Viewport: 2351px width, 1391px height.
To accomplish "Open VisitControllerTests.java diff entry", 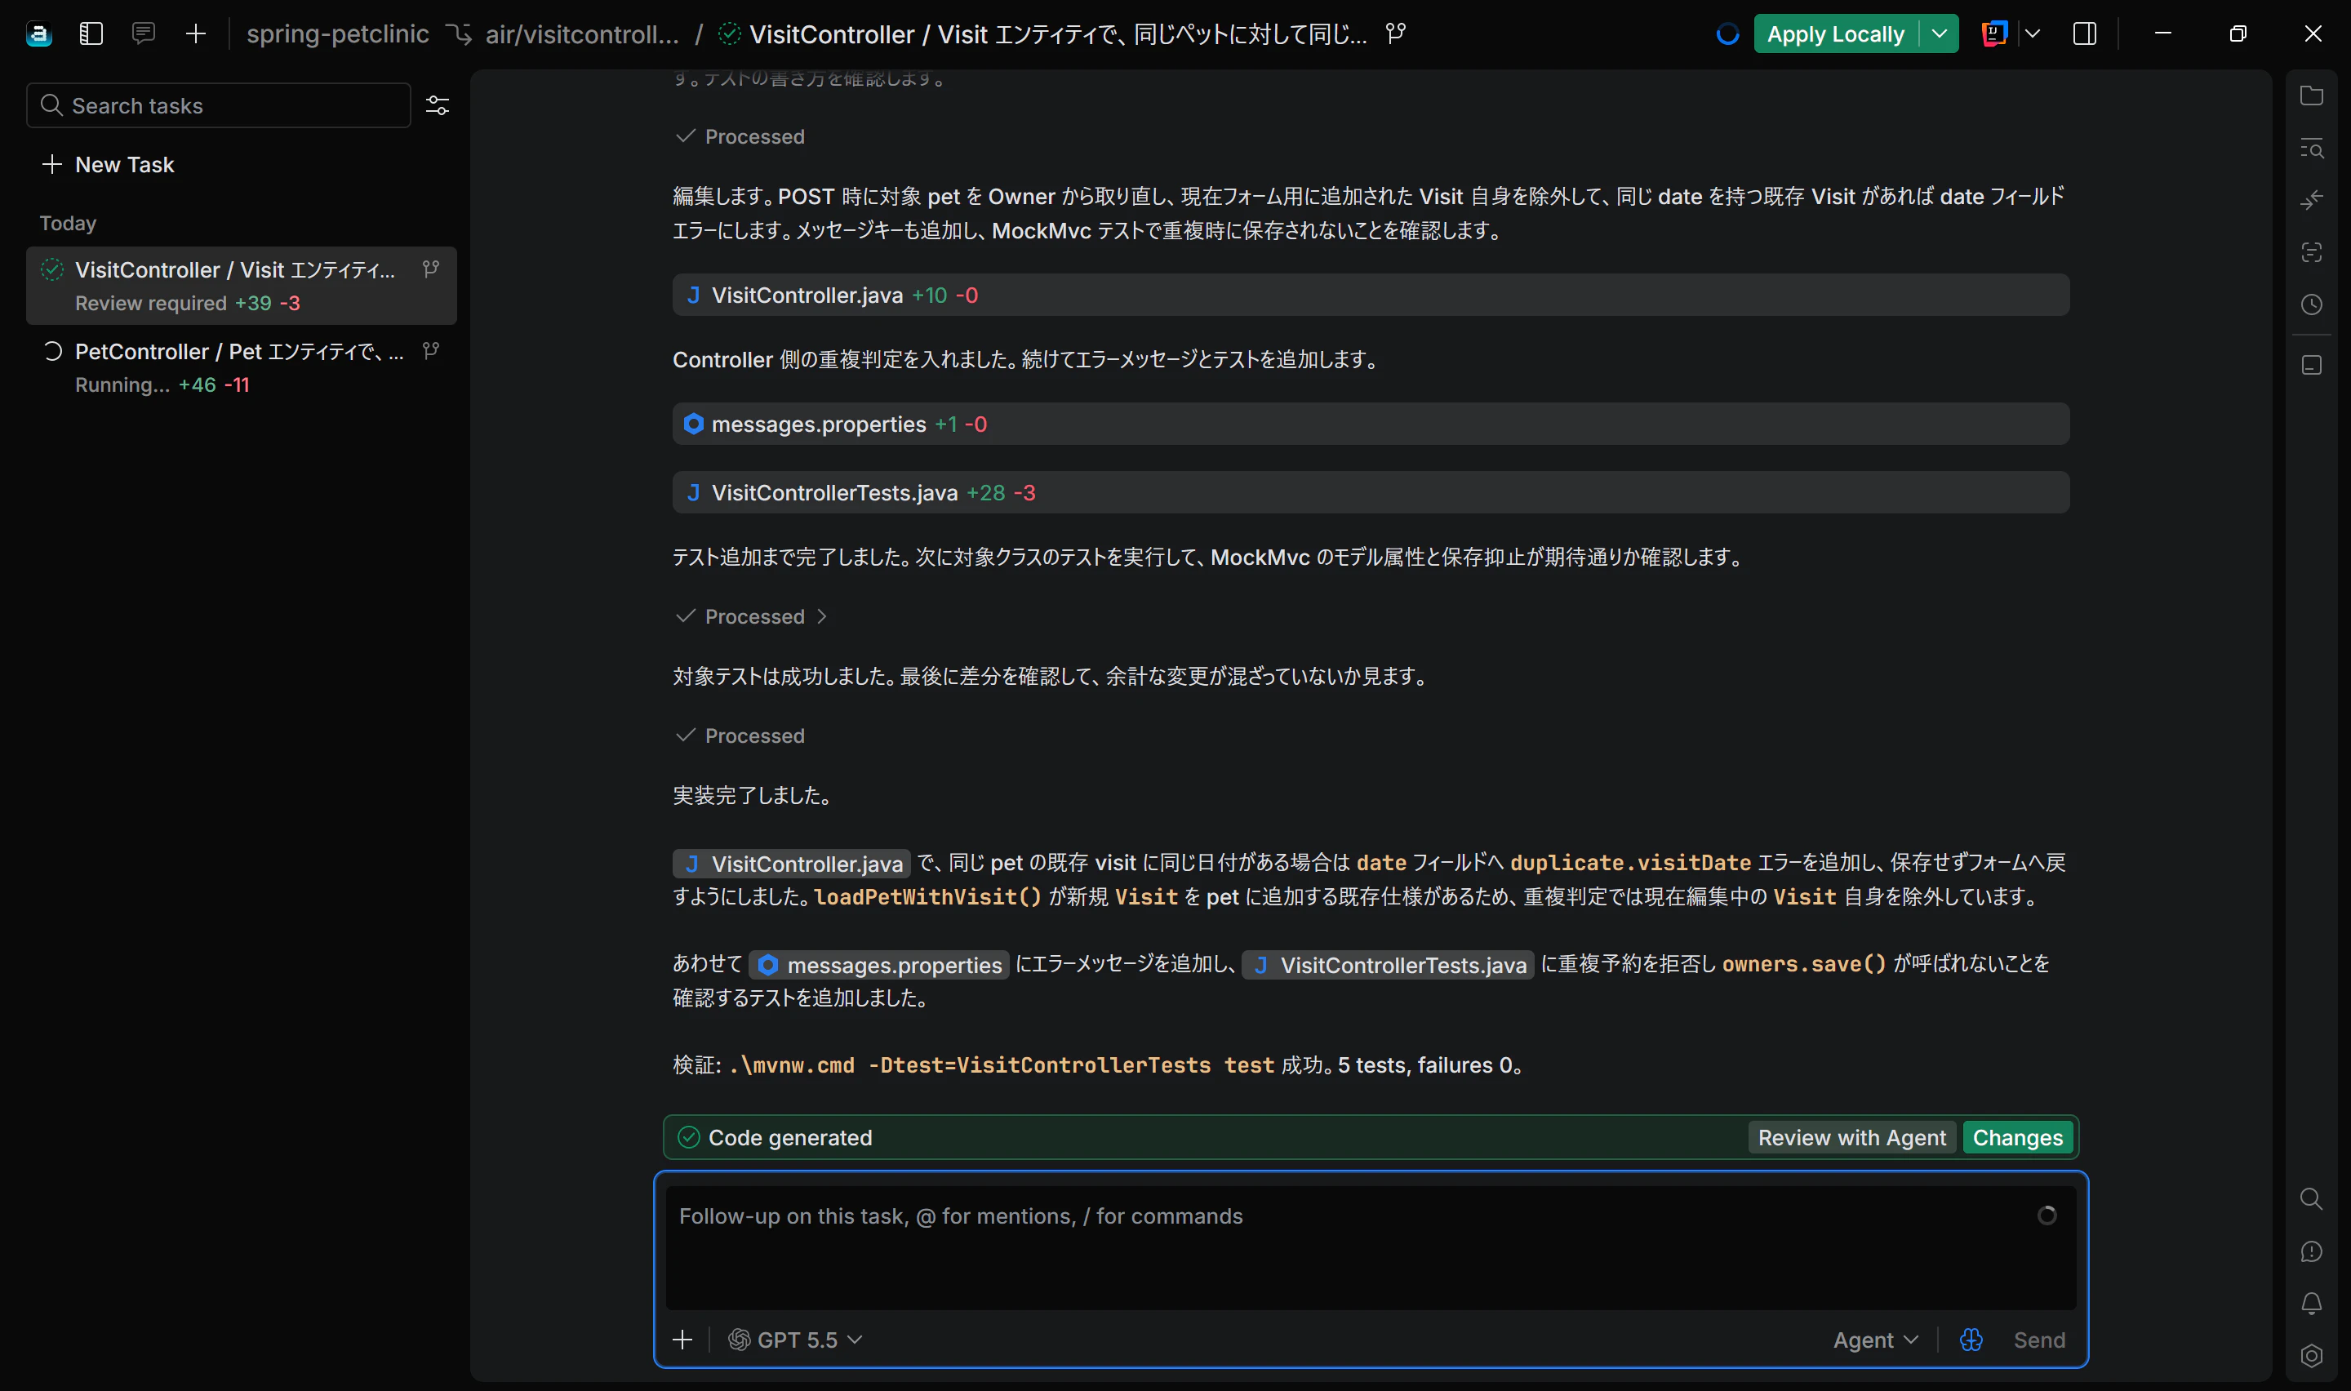I will point(1371,492).
